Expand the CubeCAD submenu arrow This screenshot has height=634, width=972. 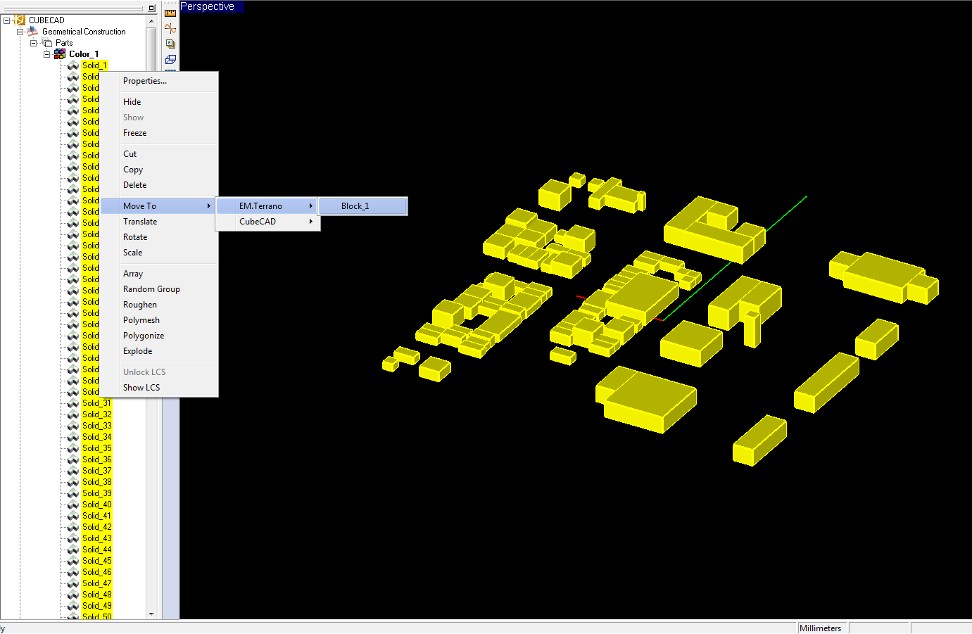pos(310,222)
